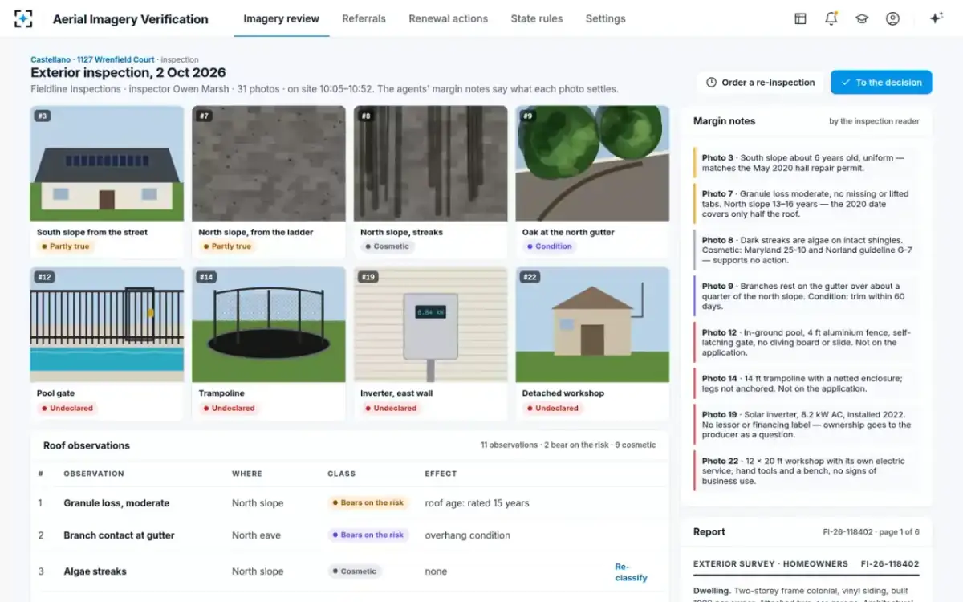The width and height of the screenshot is (963, 602).
Task: View photo #14 trampoline thumbnail
Action: click(269, 324)
